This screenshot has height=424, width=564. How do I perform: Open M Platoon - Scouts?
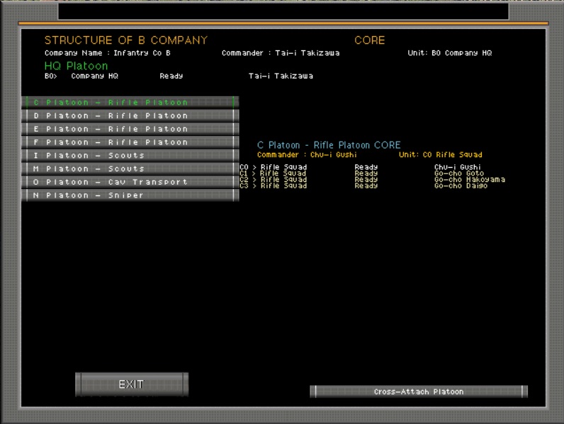(130, 169)
